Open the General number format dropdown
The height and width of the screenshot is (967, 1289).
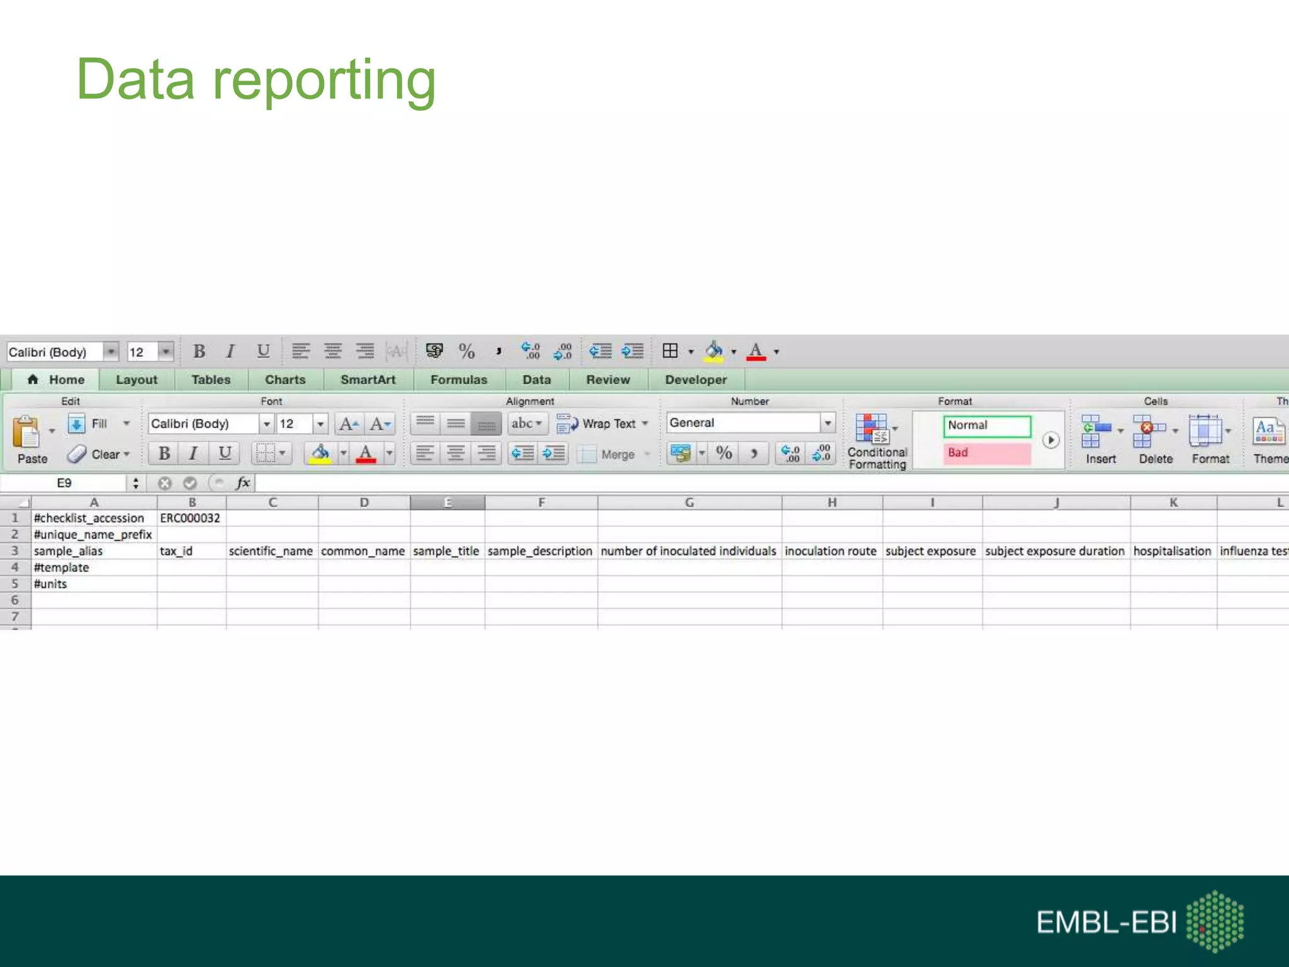(828, 423)
